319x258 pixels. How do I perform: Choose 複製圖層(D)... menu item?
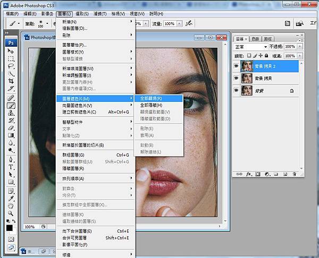pos(96,29)
